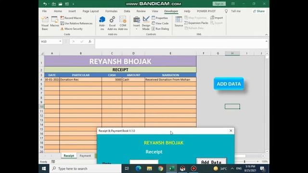Open control Properties
The image size is (308, 173).
(x=160, y=18)
